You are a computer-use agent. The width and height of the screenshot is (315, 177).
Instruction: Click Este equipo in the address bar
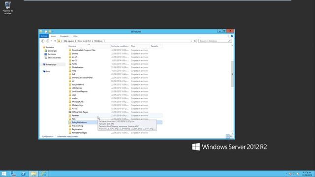[69, 41]
